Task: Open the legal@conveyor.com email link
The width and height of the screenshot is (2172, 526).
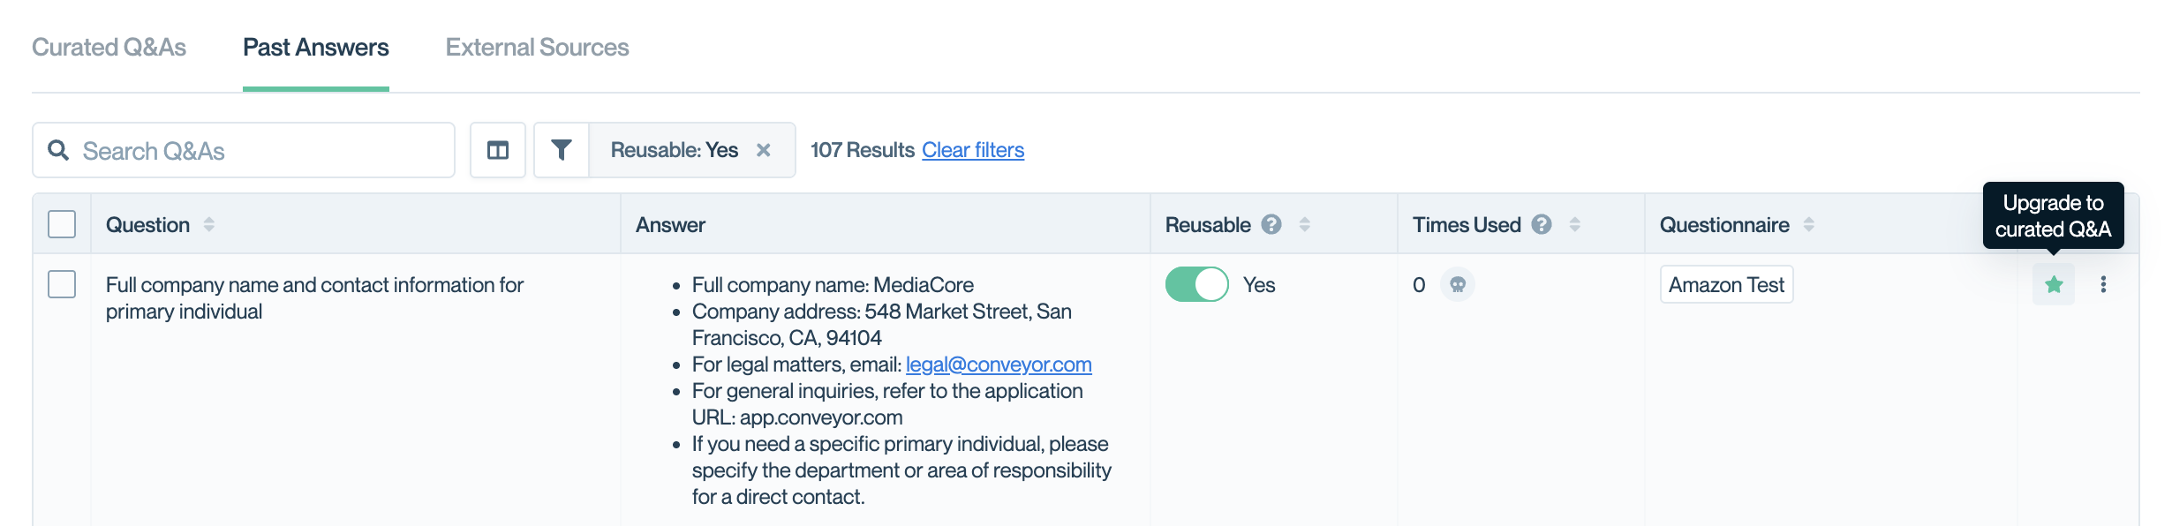Action: click(999, 364)
